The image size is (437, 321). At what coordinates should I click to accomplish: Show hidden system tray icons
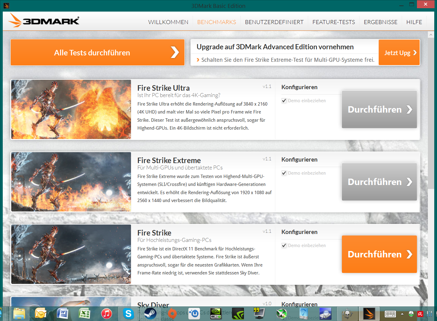(x=402, y=314)
